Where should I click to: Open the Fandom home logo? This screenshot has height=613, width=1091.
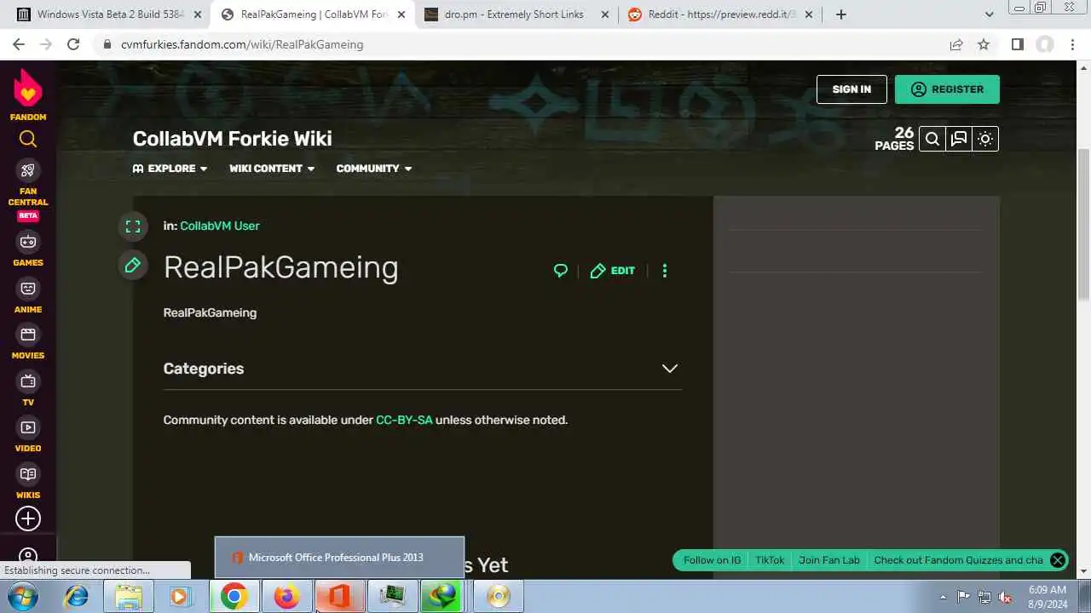[x=28, y=95]
